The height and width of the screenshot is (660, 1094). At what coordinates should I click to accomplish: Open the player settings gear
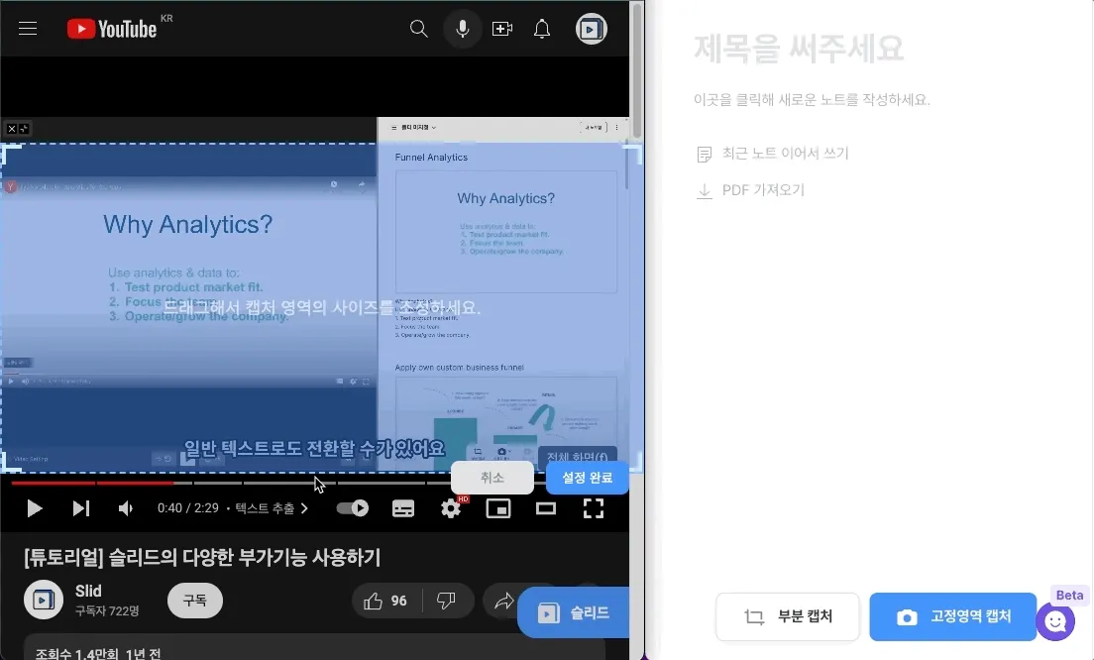pos(451,508)
